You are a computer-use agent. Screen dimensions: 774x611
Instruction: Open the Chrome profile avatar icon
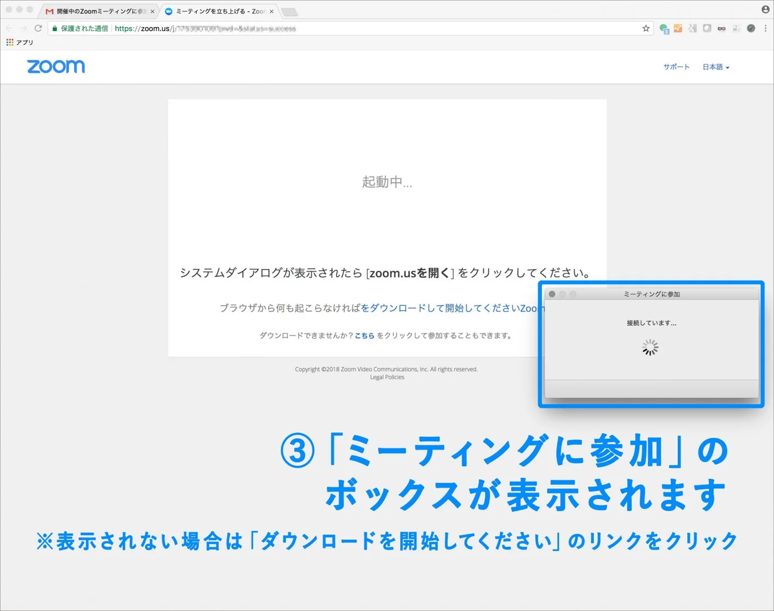pos(766,9)
